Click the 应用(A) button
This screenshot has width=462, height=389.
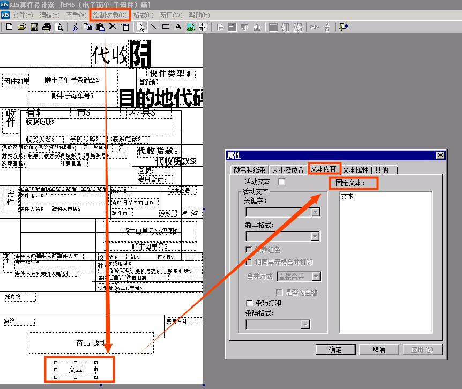pyautogui.click(x=423, y=349)
